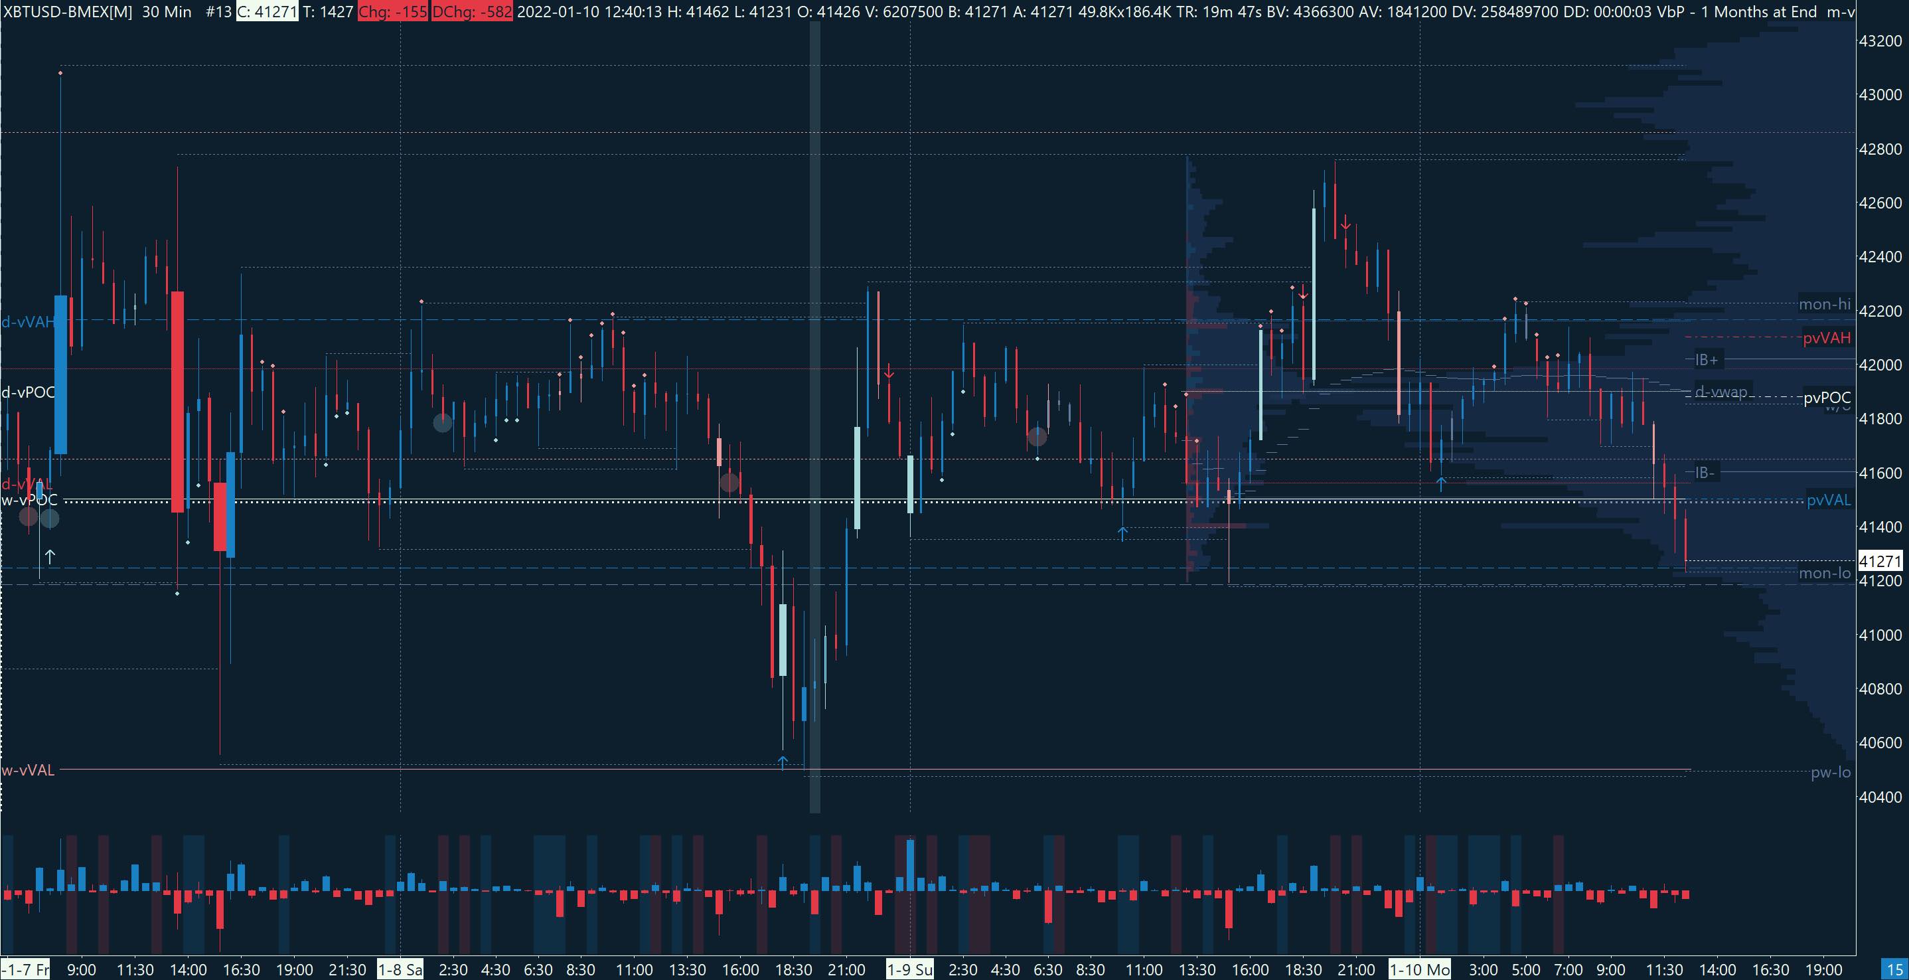Click the red Chg: -155 header field
Image resolution: width=1909 pixels, height=980 pixels.
pyautogui.click(x=392, y=12)
